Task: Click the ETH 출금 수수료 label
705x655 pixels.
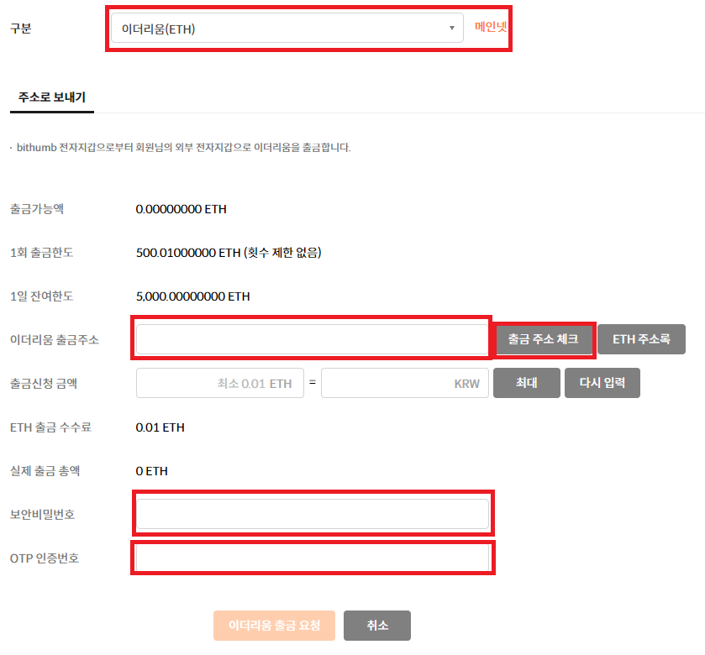Action: point(50,427)
